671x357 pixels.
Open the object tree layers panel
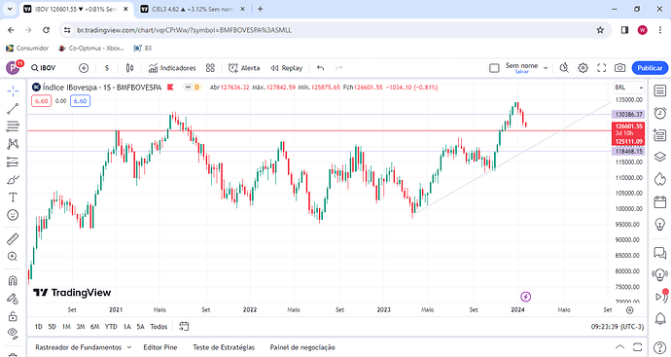click(x=660, y=157)
